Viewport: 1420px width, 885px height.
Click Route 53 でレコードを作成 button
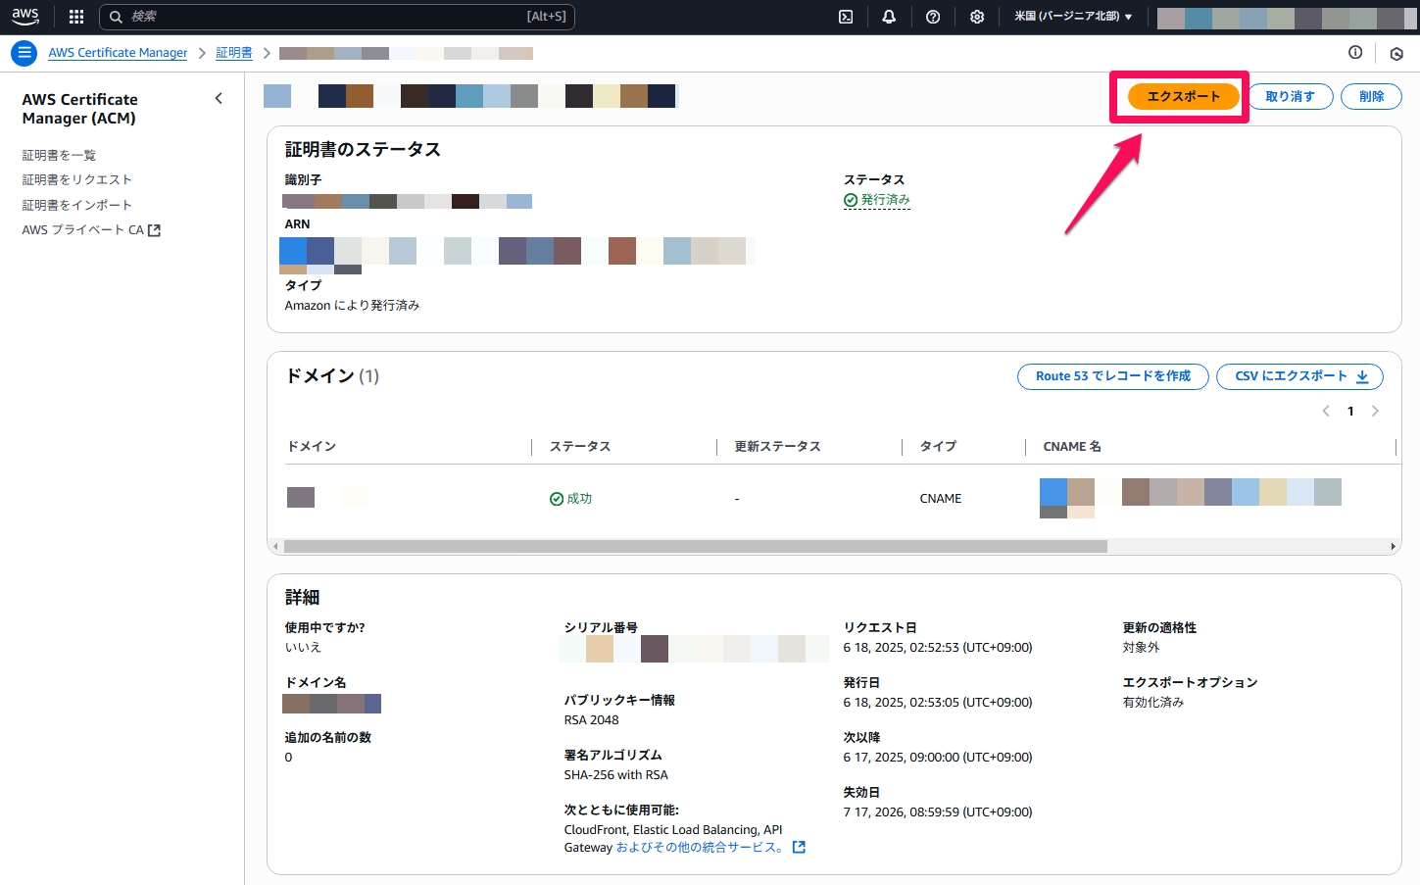tap(1113, 376)
